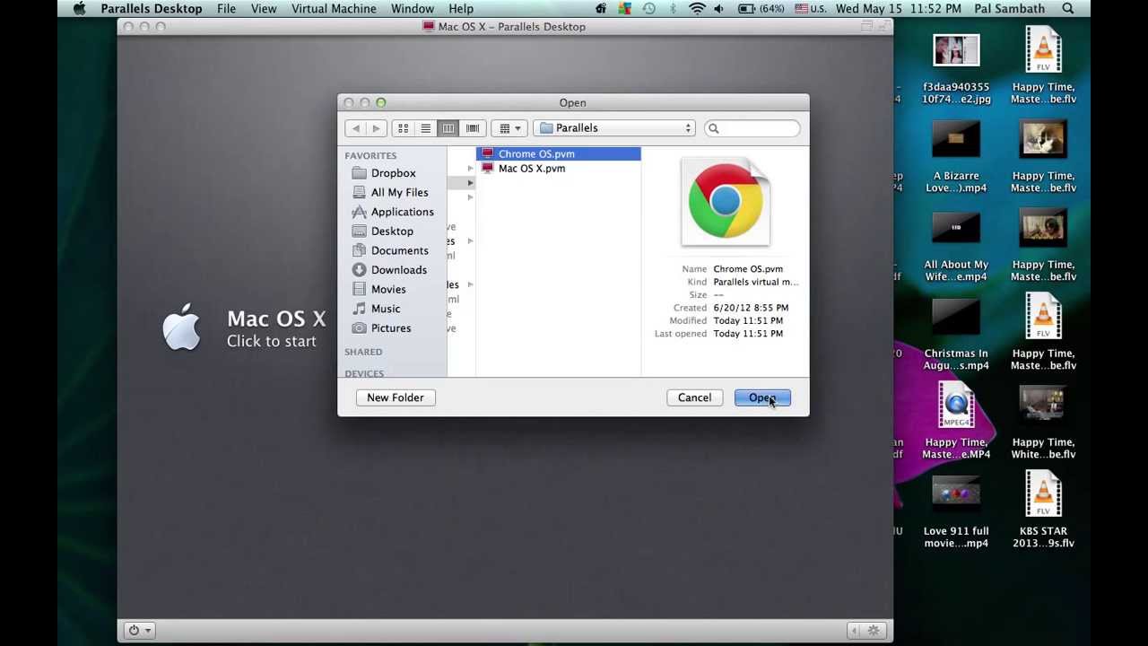This screenshot has width=1148, height=646.
Task: Click the Open button
Action: [762, 397]
